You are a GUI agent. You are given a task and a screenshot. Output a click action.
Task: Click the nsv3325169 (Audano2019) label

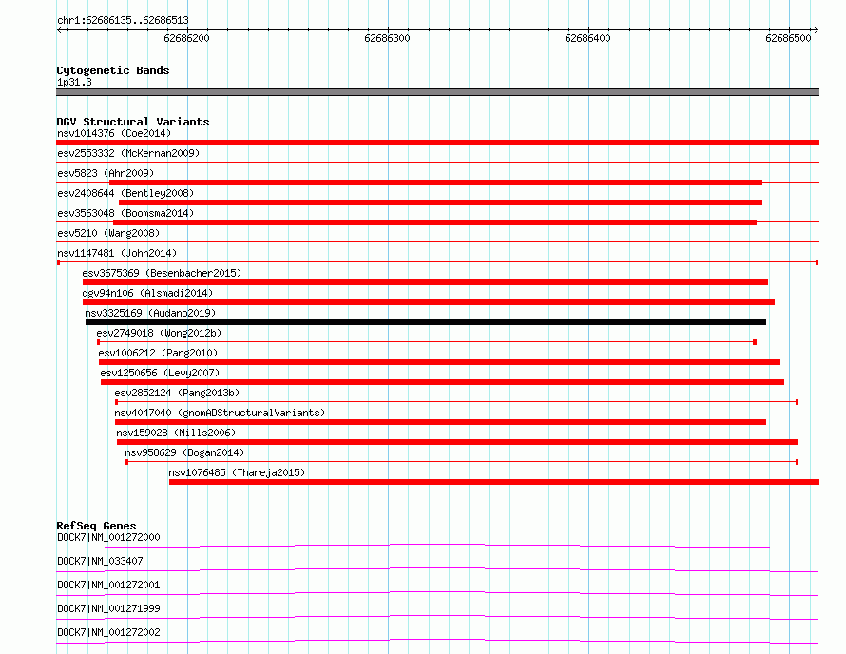tap(150, 313)
